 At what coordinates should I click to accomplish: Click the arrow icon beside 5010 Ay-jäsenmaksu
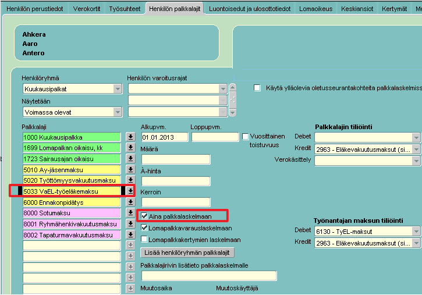tap(130, 170)
